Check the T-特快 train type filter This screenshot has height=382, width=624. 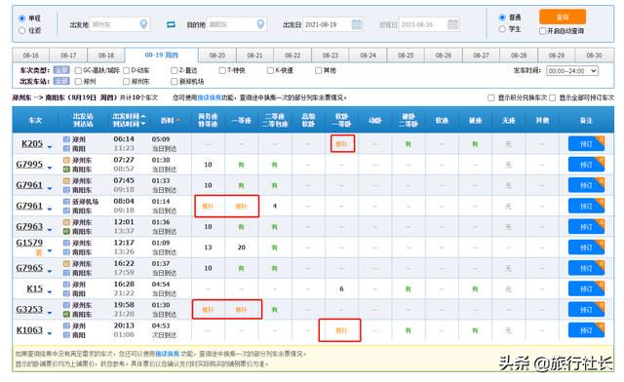(x=222, y=70)
